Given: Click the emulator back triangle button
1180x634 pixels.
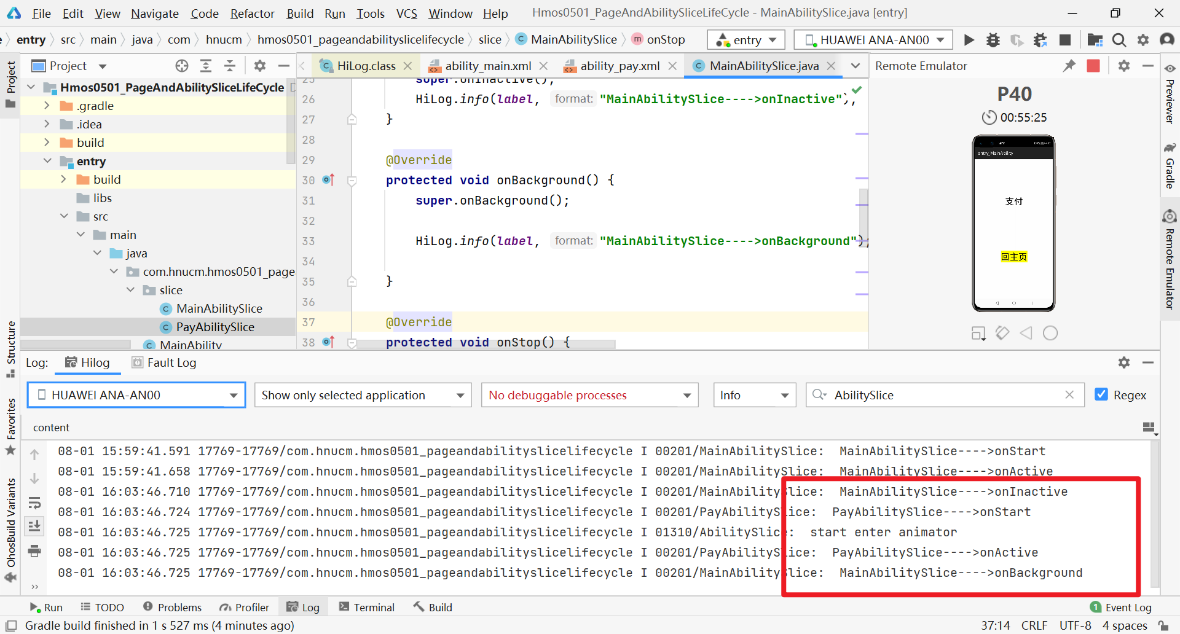Looking at the screenshot, I should [x=1026, y=333].
